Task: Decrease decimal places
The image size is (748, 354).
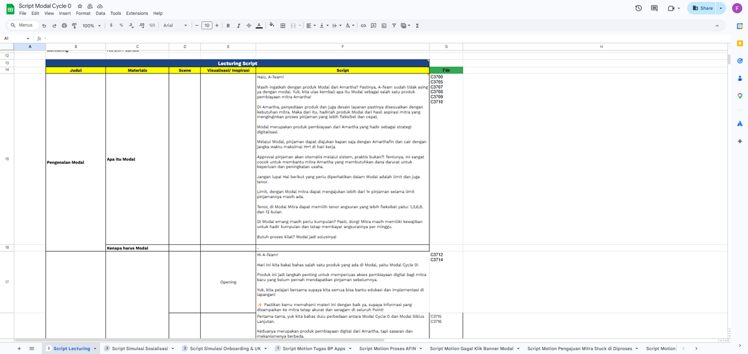Action: click(131, 26)
